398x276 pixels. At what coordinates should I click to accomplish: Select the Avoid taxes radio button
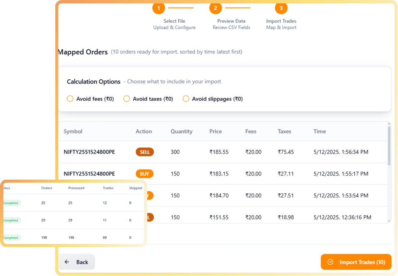(126, 99)
